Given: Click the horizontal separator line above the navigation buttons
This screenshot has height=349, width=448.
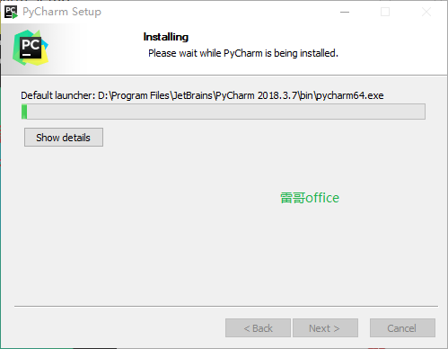Looking at the screenshot, I should click(226, 306).
